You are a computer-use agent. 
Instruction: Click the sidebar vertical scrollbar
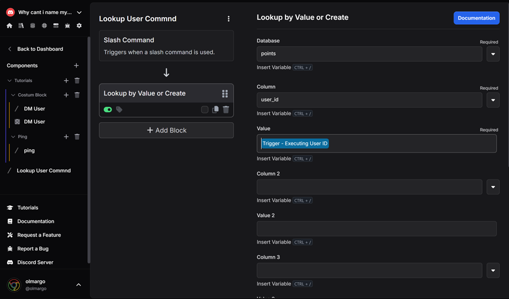89,149
